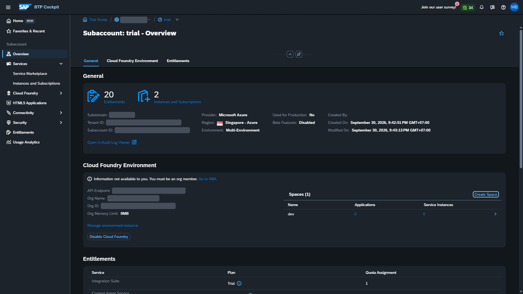This screenshot has width=523, height=294.
Task: Pin the header with pin icon
Action: pyautogui.click(x=299, y=54)
